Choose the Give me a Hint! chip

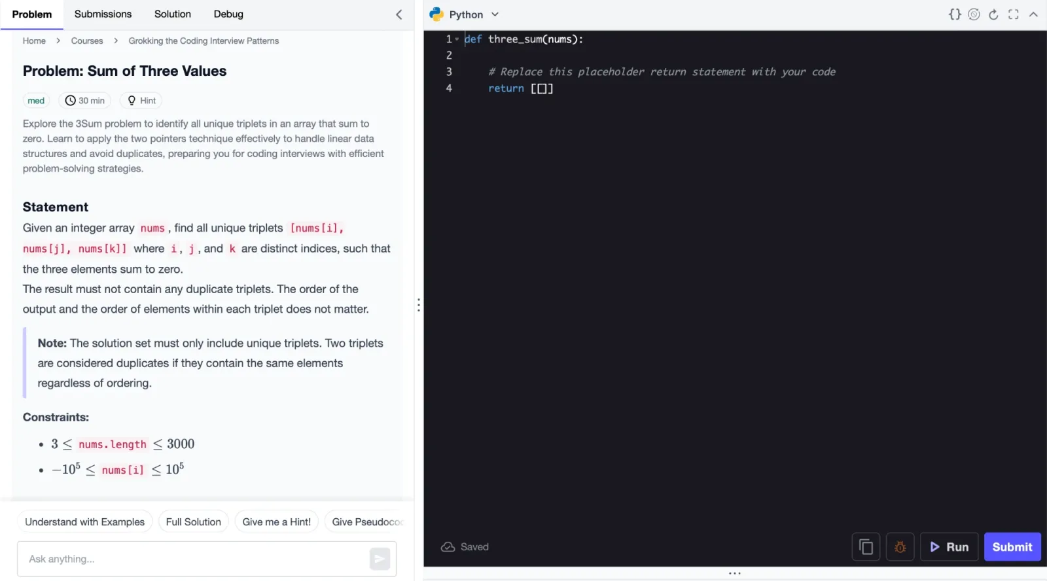pyautogui.click(x=277, y=522)
